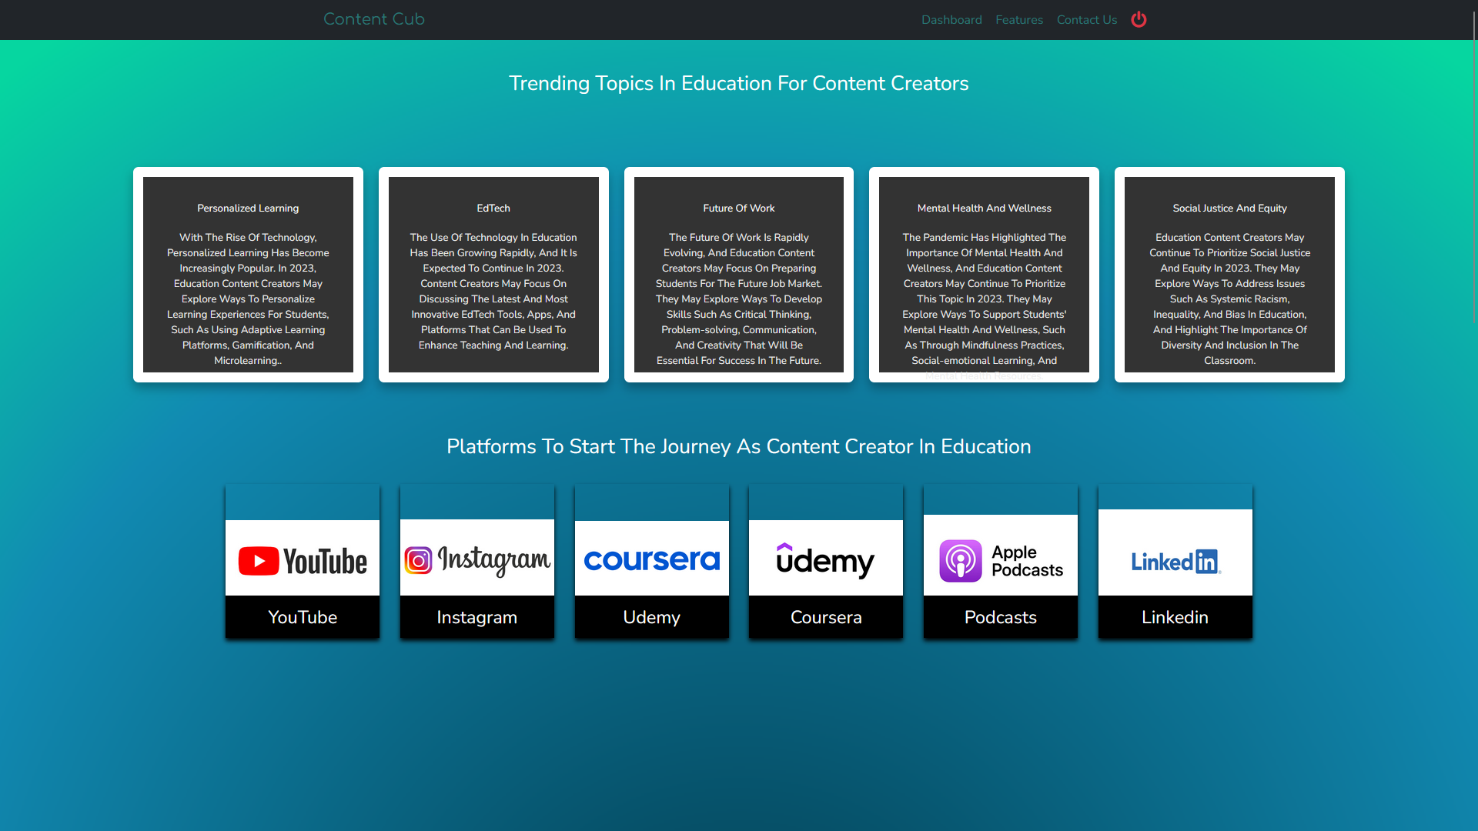
Task: Click the Instagram logo image
Action: coord(477,561)
